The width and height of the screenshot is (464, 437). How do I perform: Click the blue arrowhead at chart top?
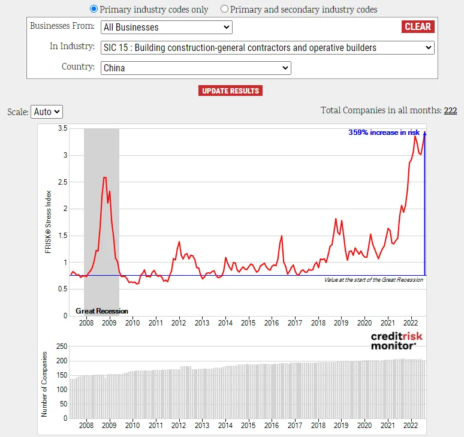(x=424, y=134)
